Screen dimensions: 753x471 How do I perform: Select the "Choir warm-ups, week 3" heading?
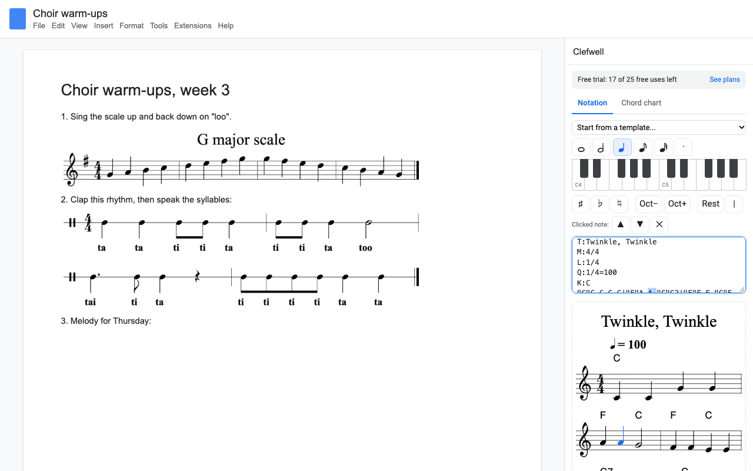click(145, 90)
